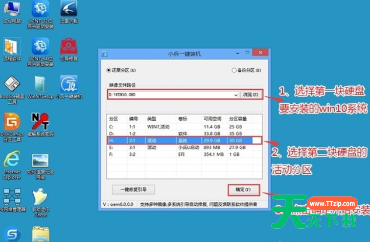Click the V : oem6.0.0.0 status entry
Image resolution: width=370 pixels, height=242 pixels.
point(118,204)
